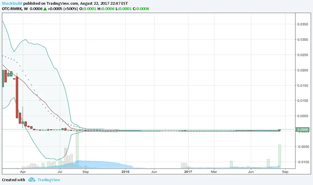Click the tall green volume bar before Sep 2015

click(x=77, y=150)
